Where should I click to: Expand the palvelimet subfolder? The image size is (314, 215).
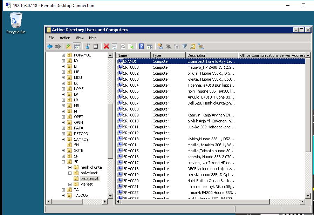click(70, 173)
